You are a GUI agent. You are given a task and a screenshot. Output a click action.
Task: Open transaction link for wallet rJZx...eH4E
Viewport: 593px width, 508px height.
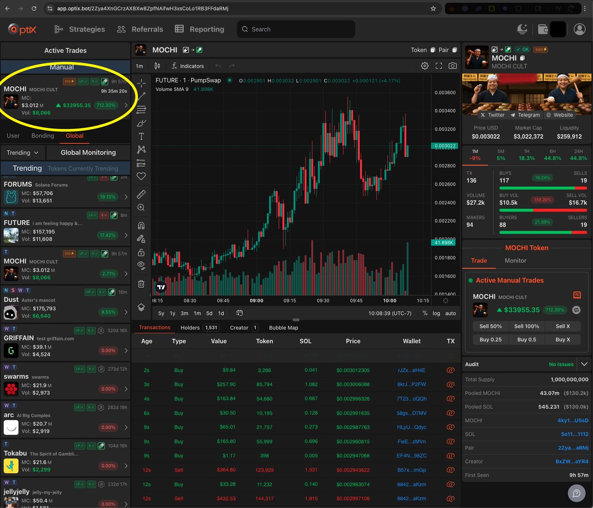click(x=450, y=370)
